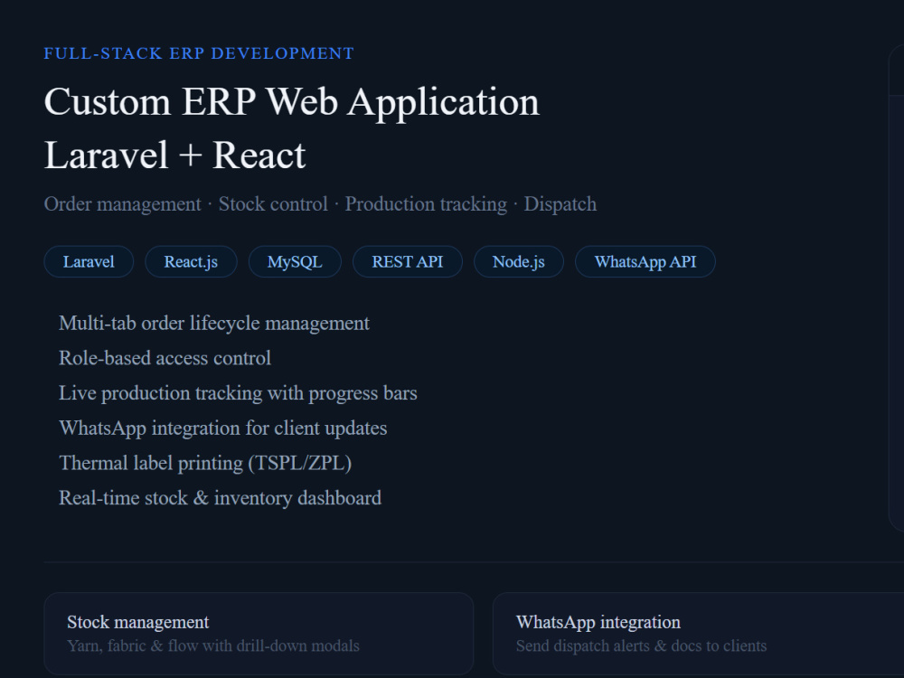The image size is (904, 678).
Task: Click the Node.js tag pill
Action: pos(518,262)
